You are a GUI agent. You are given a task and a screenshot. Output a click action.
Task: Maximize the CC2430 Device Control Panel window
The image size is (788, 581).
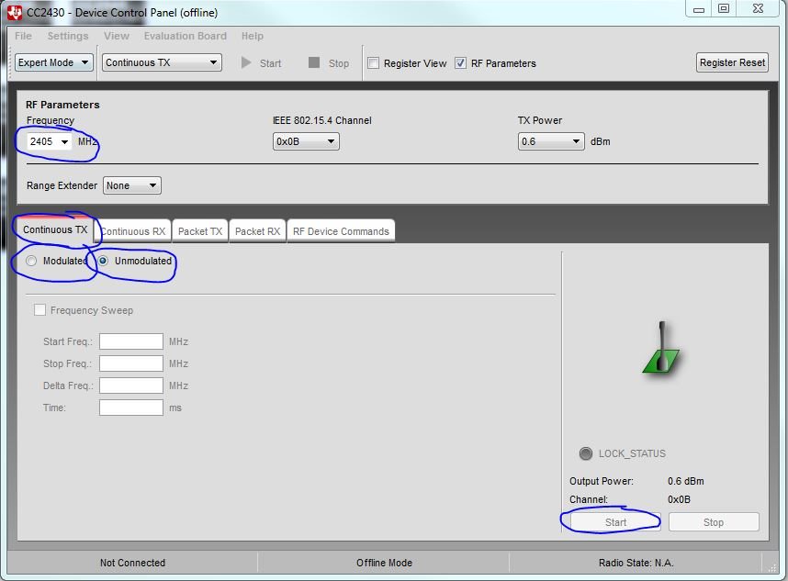pyautogui.click(x=724, y=9)
